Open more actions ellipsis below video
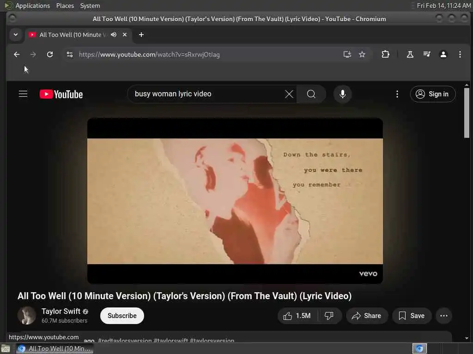 [x=444, y=316]
